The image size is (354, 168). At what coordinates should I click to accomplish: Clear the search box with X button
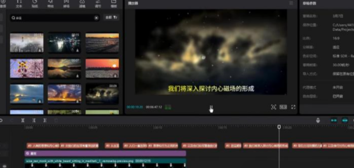click(x=96, y=18)
